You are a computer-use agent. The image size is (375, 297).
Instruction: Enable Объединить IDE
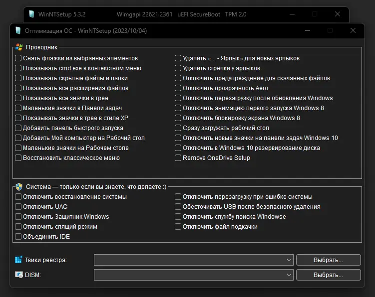[18, 237]
